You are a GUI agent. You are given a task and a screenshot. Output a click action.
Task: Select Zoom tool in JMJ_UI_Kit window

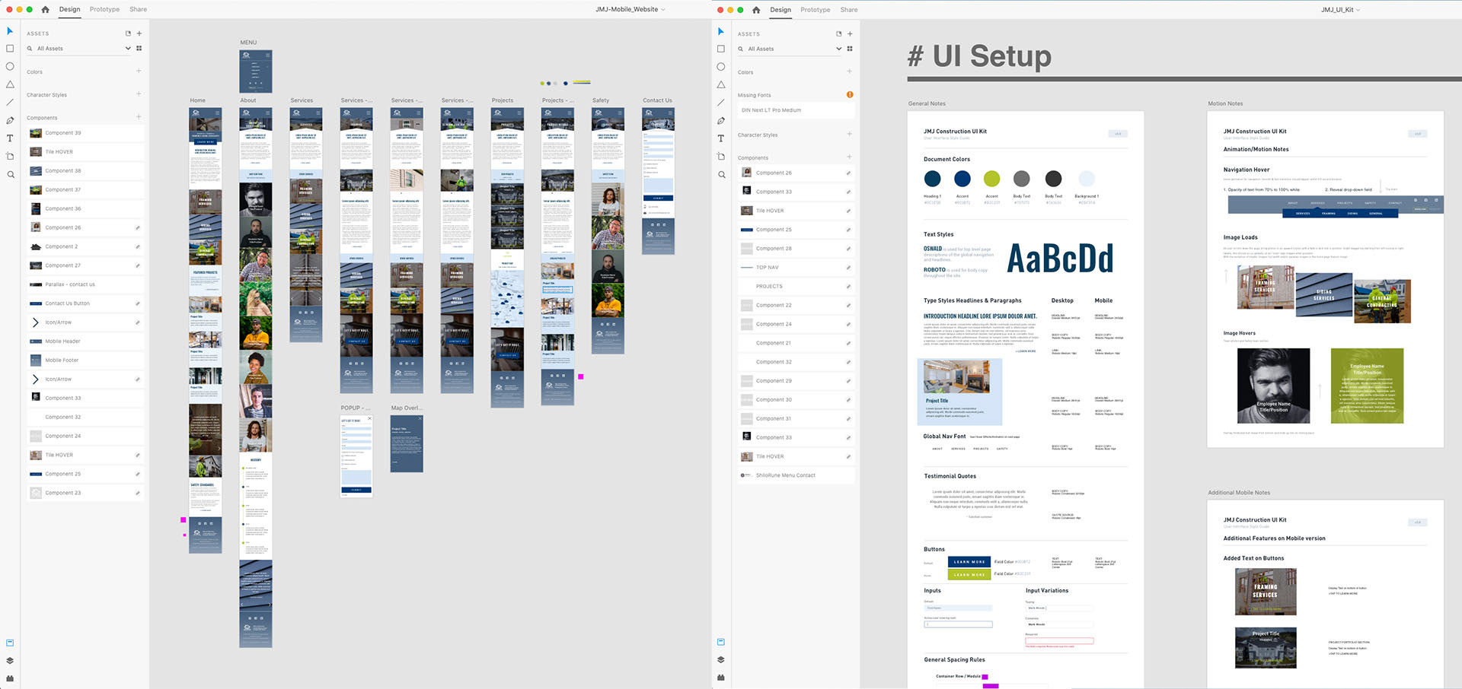(721, 174)
